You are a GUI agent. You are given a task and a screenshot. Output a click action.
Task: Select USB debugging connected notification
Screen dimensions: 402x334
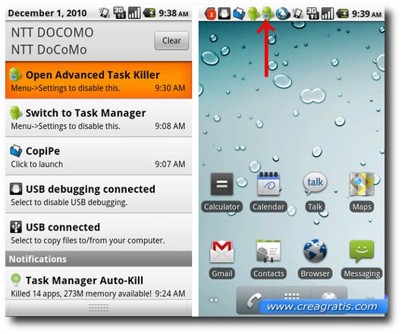coord(99,194)
